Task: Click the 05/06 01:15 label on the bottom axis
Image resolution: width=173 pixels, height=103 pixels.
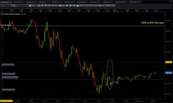Action: coord(140,101)
